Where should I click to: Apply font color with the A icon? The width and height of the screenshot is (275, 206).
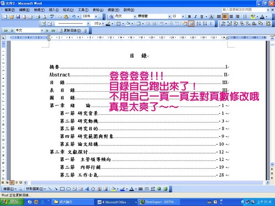[262, 16]
